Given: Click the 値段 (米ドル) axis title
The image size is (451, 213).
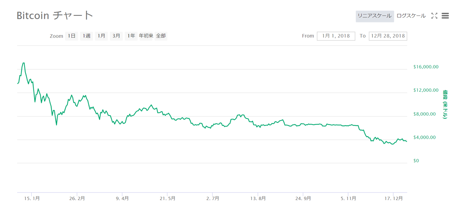Looking at the screenshot, I should coord(445,105).
